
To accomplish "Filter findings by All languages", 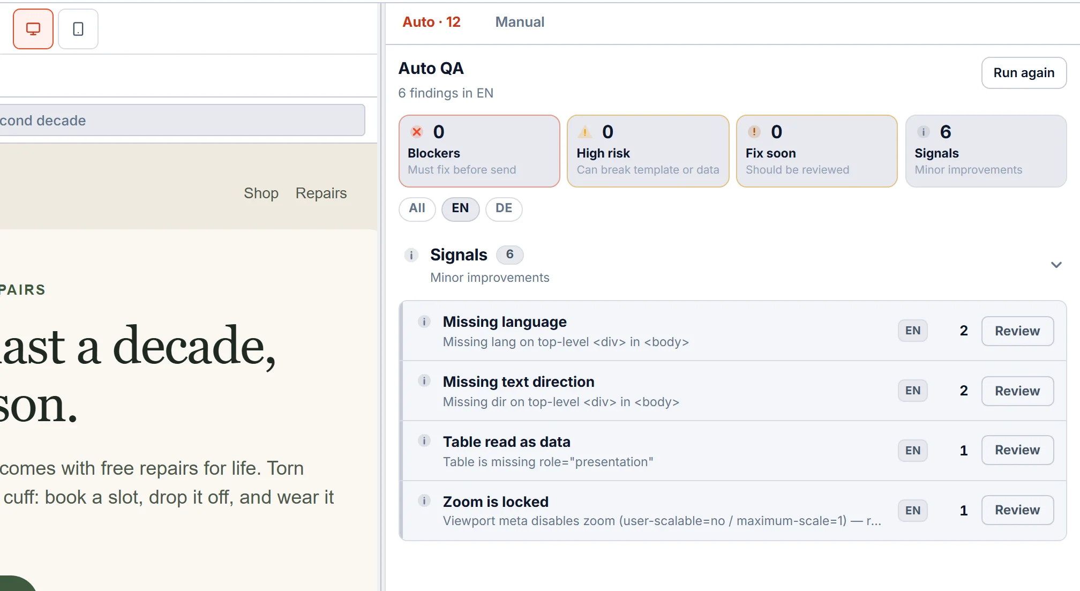I will (417, 208).
